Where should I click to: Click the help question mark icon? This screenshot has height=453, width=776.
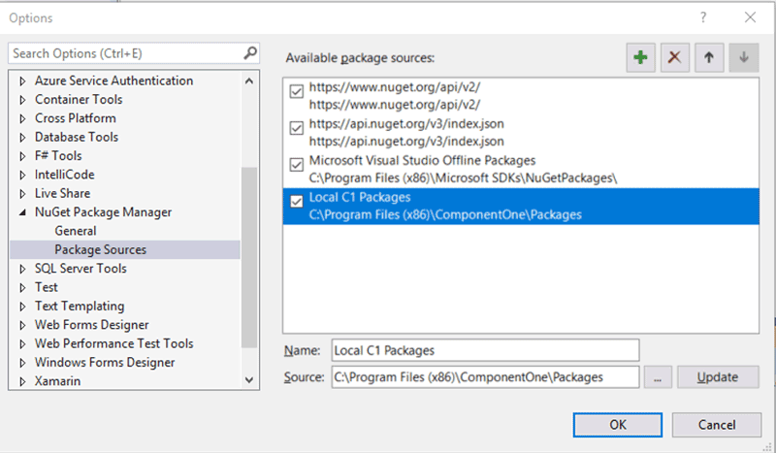pyautogui.click(x=702, y=17)
